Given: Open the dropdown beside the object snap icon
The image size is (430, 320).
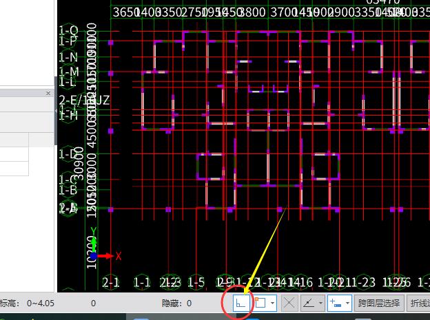Looking at the screenshot, I should tap(272, 303).
